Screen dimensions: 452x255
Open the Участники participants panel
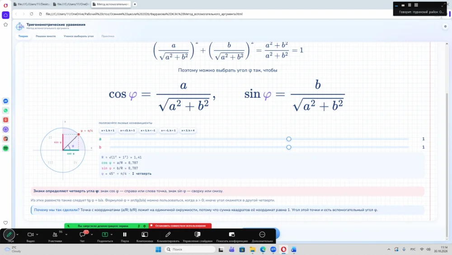55,235
